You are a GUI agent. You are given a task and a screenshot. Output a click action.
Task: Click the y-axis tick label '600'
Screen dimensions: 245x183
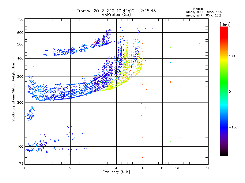(20, 33)
